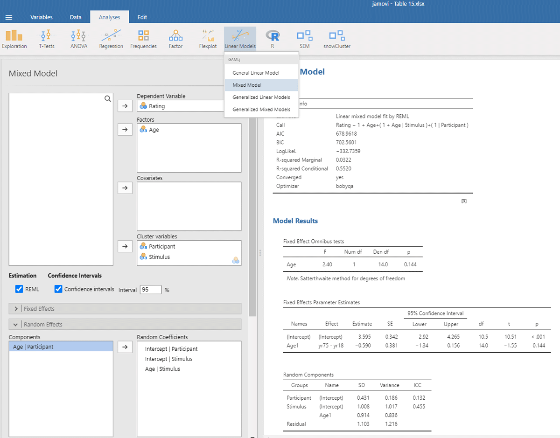Open the Exploration analysis menu
560x438 pixels.
14,39
